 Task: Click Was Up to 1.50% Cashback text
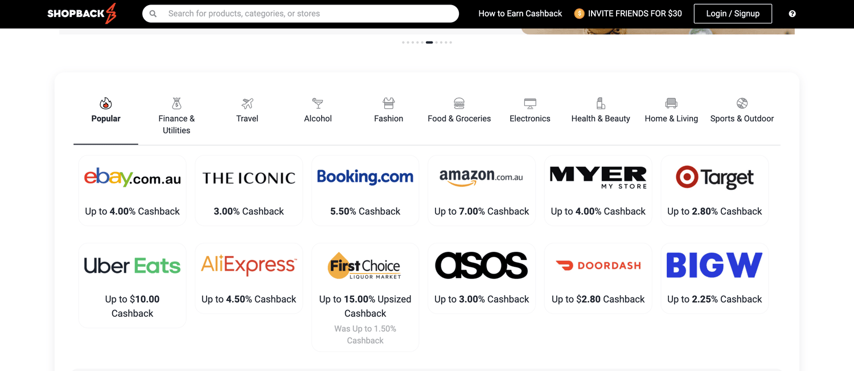pos(365,335)
